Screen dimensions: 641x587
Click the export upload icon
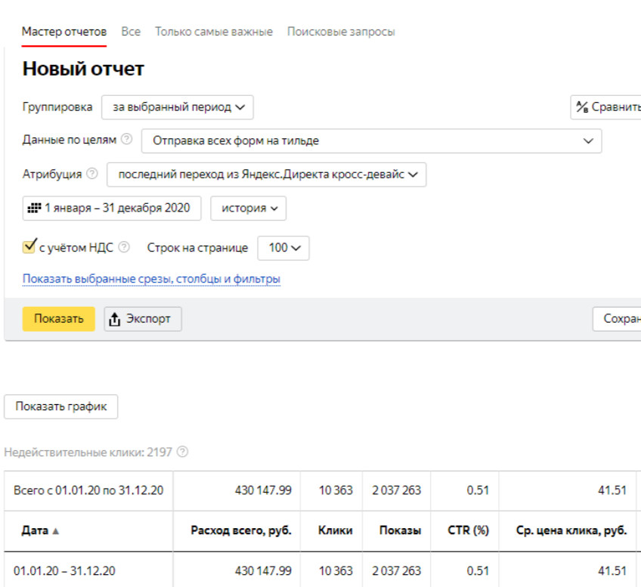(x=115, y=319)
